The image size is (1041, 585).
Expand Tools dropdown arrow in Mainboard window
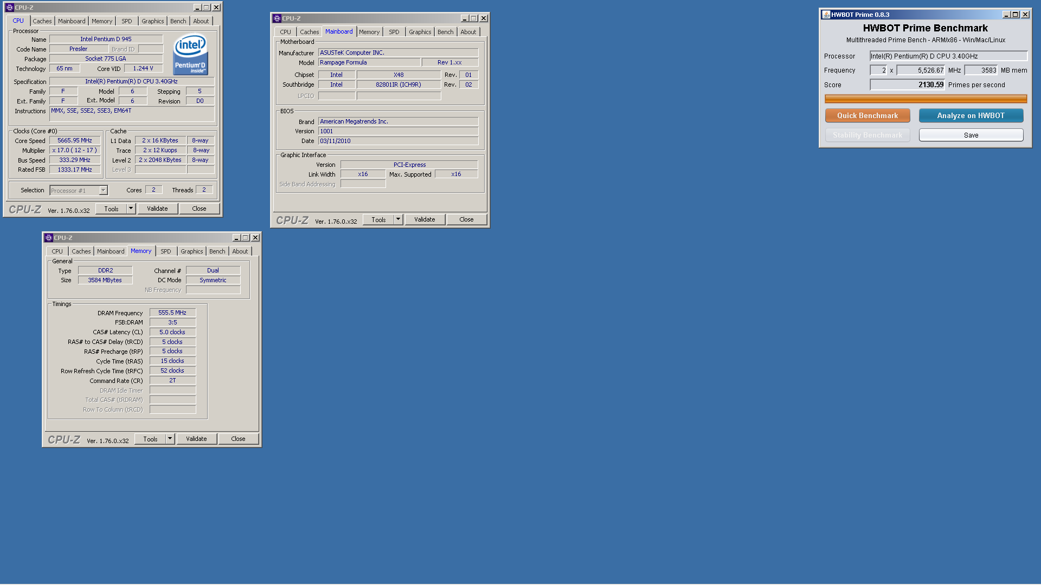click(398, 219)
